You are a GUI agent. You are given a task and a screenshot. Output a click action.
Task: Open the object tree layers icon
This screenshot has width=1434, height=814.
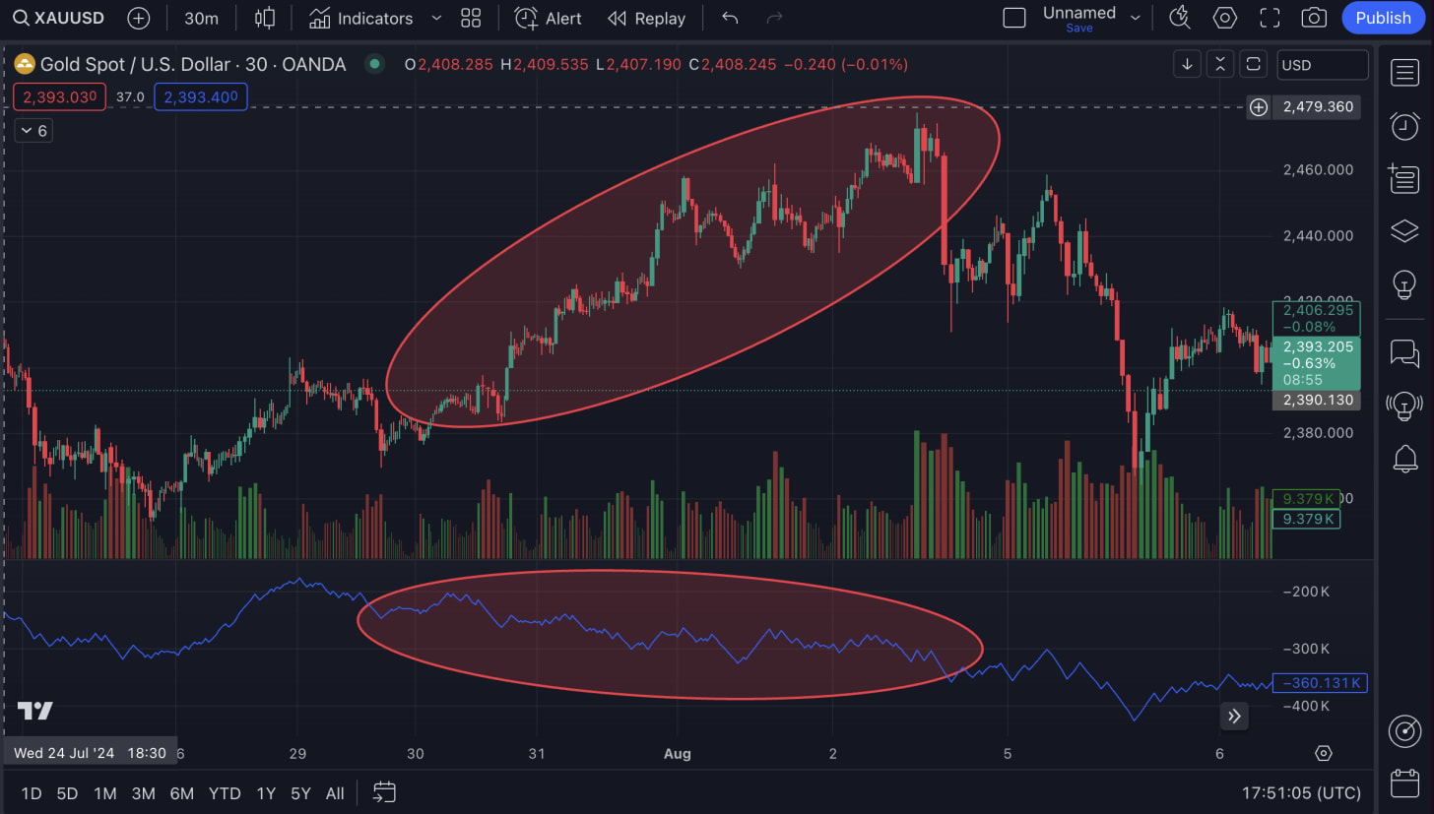click(1404, 231)
